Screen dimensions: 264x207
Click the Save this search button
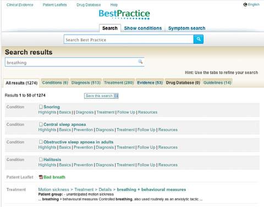[x=101, y=96]
